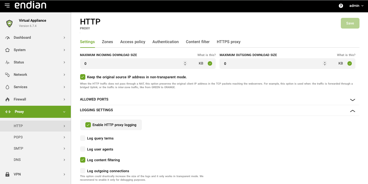Click 'What is this?' for incoming download size

click(x=206, y=55)
